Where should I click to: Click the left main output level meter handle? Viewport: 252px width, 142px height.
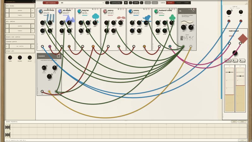(230, 72)
